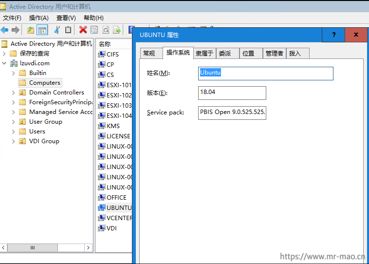Toggle the console tree pane icon
The width and height of the screenshot is (369, 264).
pos(42,30)
